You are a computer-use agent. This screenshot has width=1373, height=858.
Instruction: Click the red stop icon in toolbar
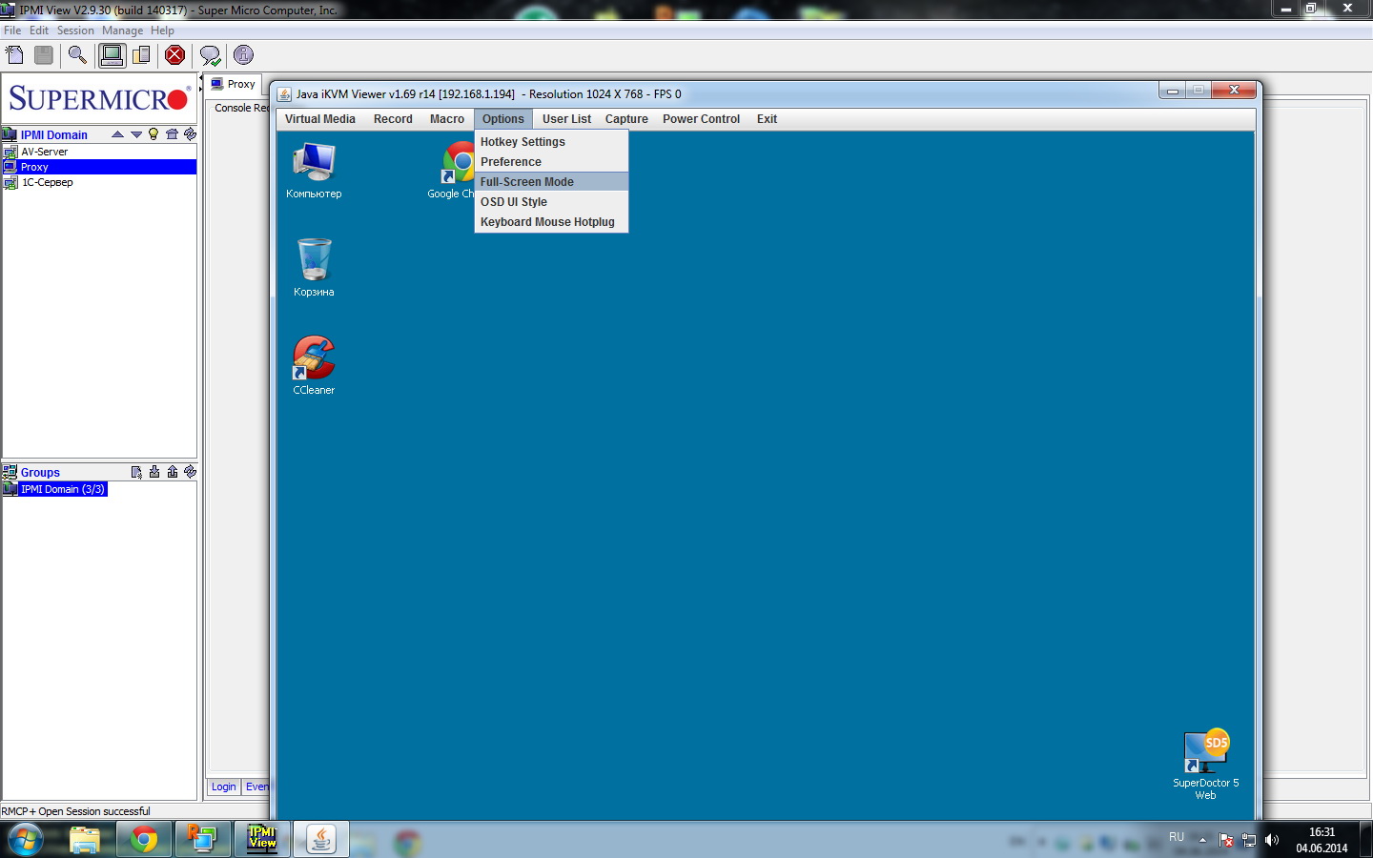click(x=174, y=55)
